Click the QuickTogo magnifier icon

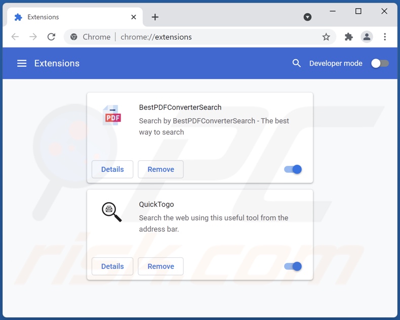[112, 212]
